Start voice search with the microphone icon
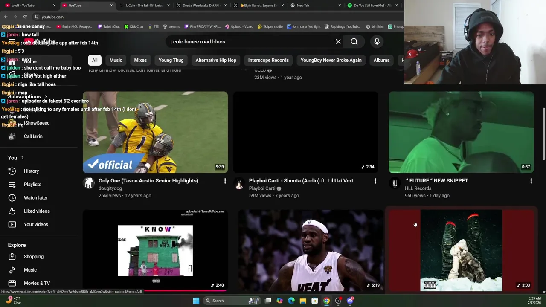This screenshot has height=307, width=546. point(377,42)
